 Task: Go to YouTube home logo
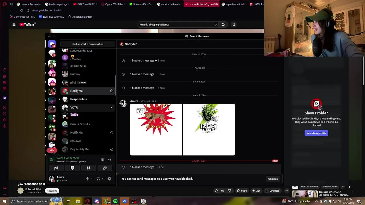tap(27, 24)
